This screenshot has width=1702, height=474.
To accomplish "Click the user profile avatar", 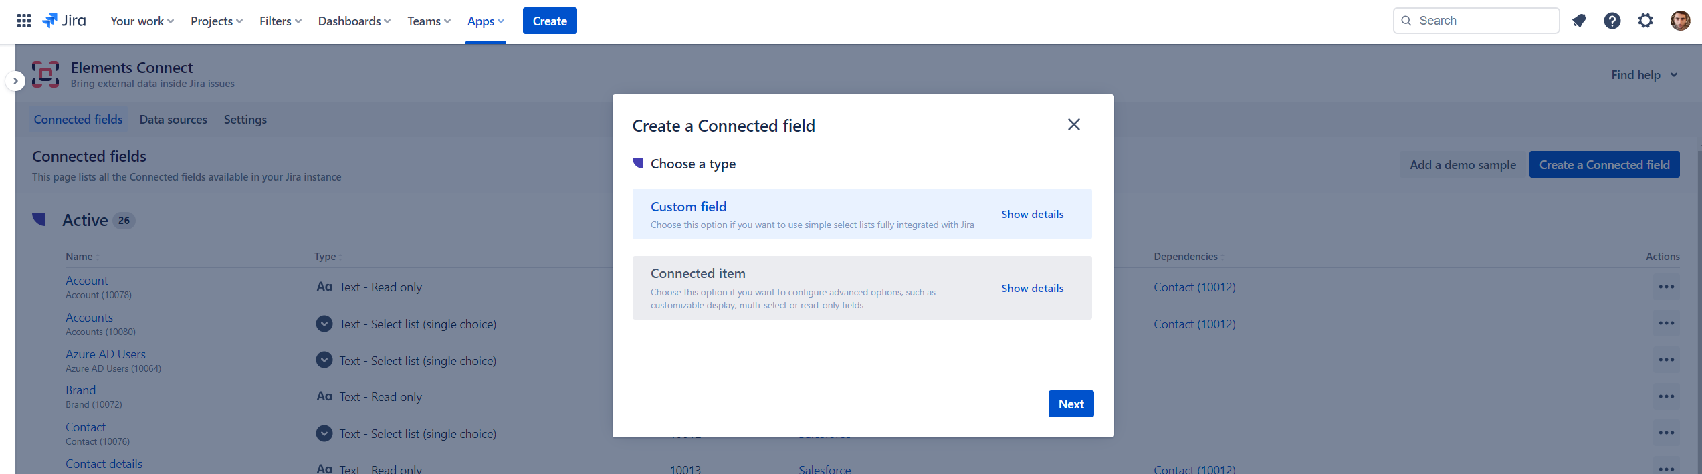I will click(x=1680, y=21).
